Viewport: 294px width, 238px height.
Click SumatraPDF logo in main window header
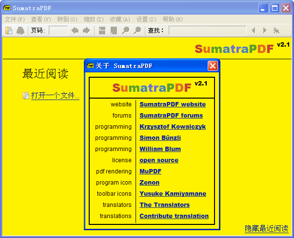click(x=234, y=49)
